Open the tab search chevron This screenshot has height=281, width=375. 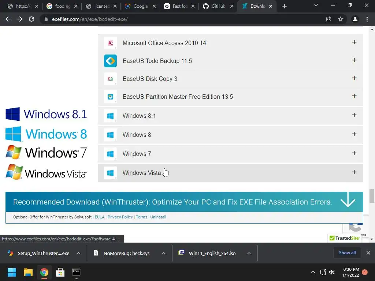coord(316,5)
